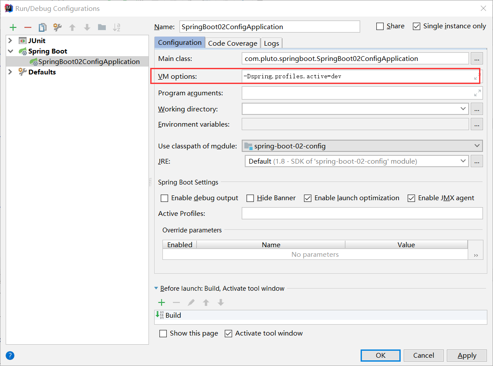This screenshot has height=366, width=493.
Task: Toggle the Share checkbox
Action: pos(380,26)
